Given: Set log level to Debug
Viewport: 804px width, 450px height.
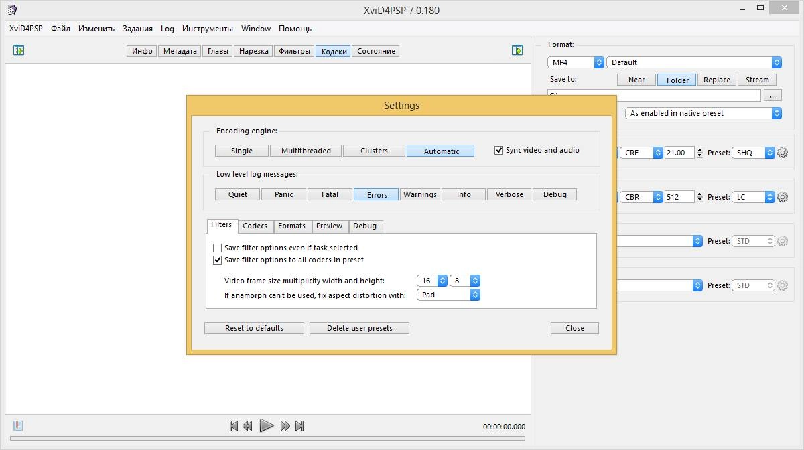Looking at the screenshot, I should tap(555, 194).
